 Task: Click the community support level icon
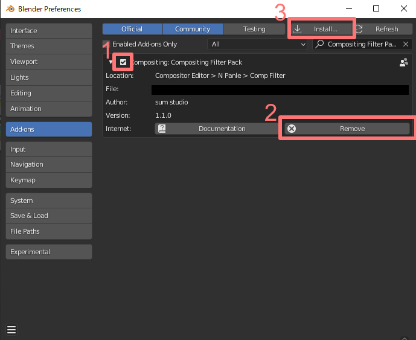click(x=404, y=62)
